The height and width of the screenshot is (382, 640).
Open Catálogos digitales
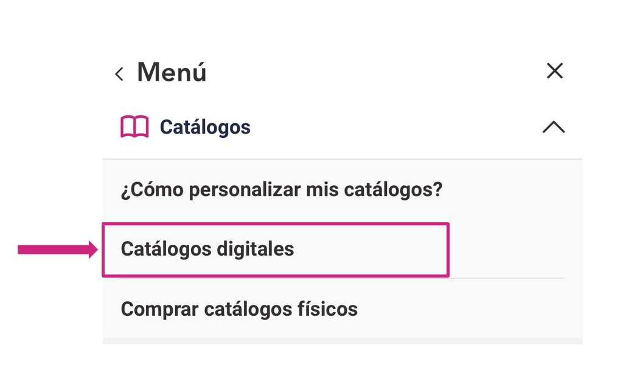click(207, 248)
